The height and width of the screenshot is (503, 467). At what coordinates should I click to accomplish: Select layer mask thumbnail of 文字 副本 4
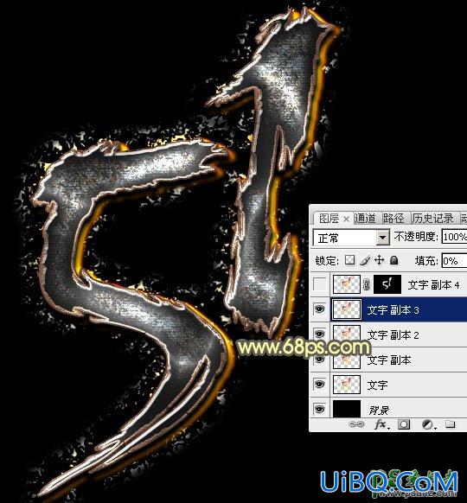click(387, 284)
